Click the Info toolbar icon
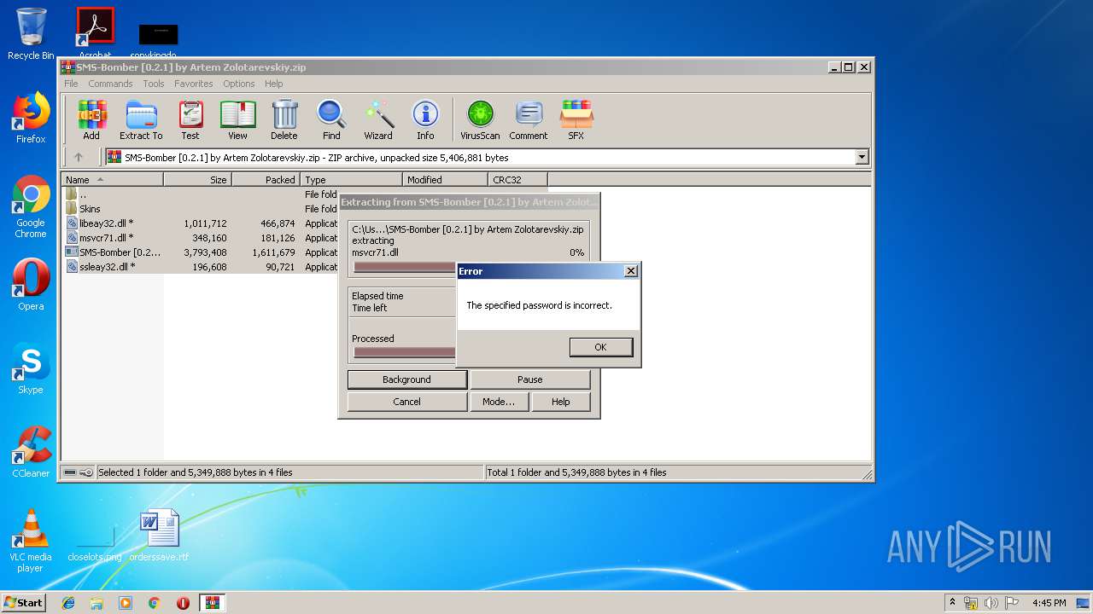 point(425,119)
